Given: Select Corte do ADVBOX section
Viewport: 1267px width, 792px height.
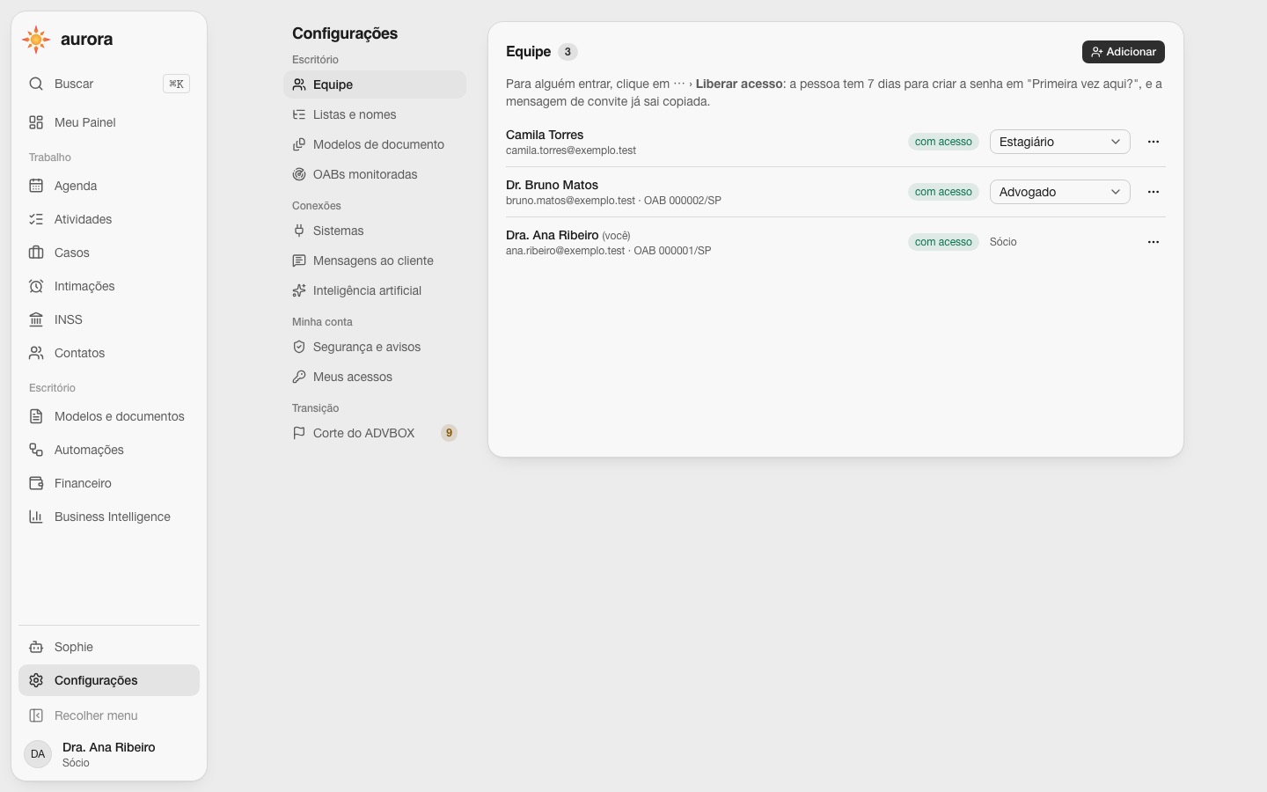Looking at the screenshot, I should 375,433.
